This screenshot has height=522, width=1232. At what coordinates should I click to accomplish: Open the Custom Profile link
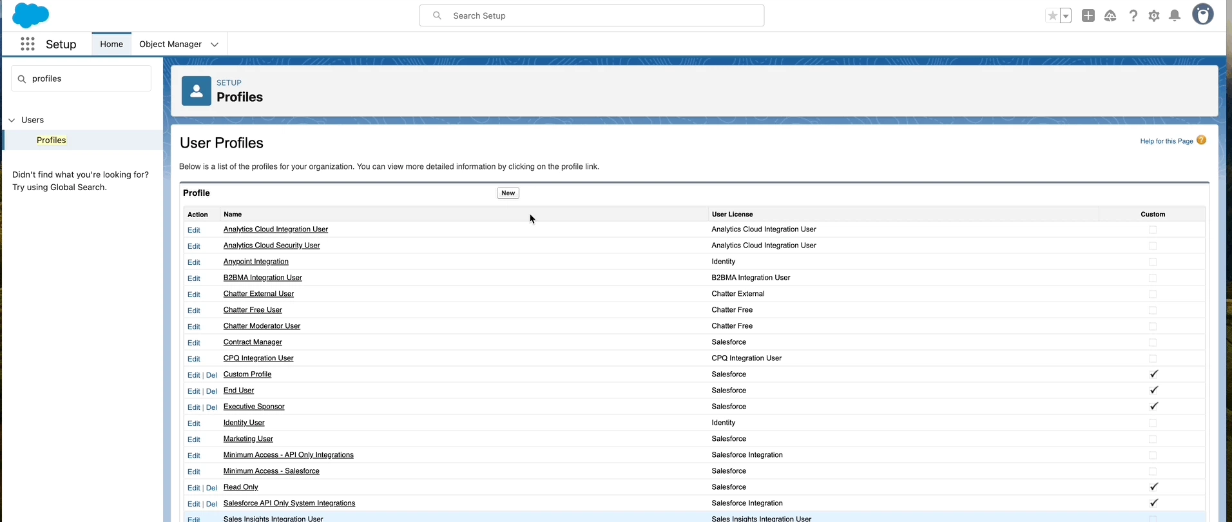click(247, 374)
